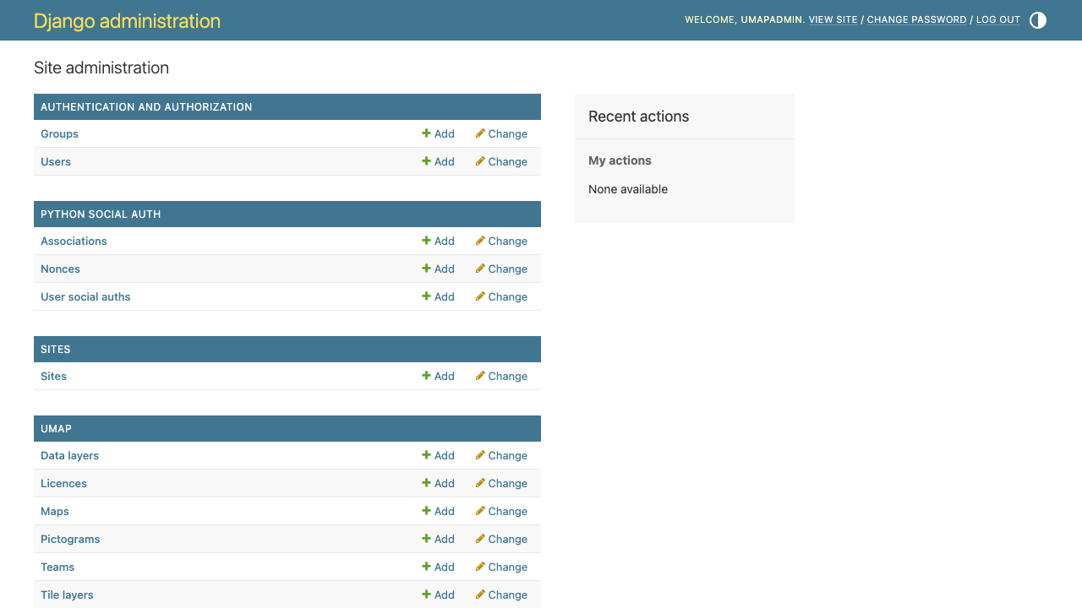Screen dimensions: 1082x608
Task: Add a new Association
Action: coord(439,241)
